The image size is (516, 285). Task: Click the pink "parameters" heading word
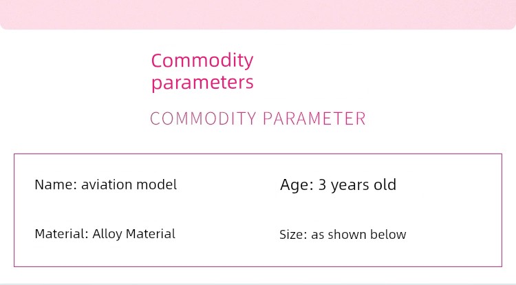point(202,83)
